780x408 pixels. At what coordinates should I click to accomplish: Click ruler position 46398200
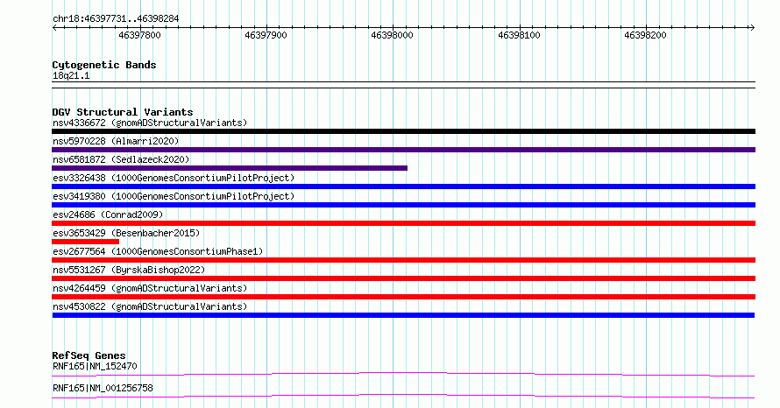coord(646,35)
